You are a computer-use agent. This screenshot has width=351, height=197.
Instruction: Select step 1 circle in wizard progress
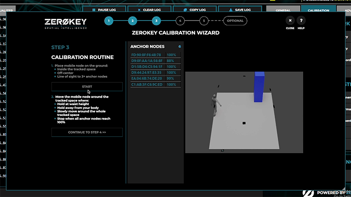point(109,21)
